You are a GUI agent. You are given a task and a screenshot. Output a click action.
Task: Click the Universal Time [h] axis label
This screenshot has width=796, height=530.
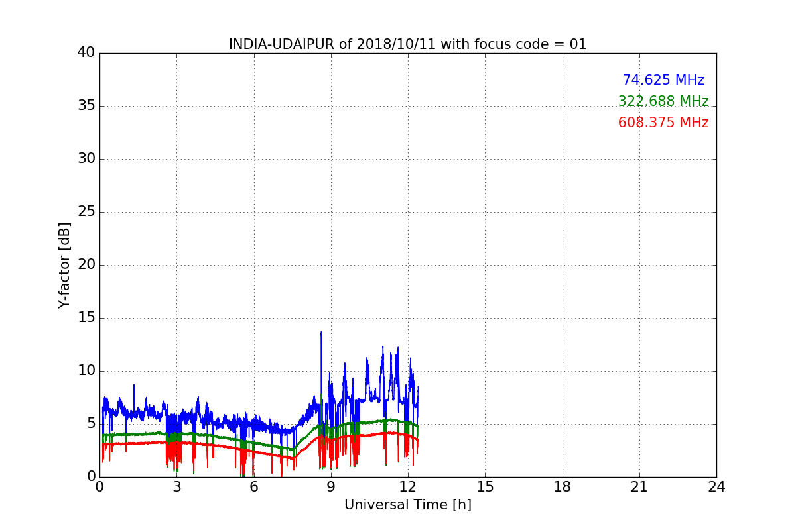(408, 505)
